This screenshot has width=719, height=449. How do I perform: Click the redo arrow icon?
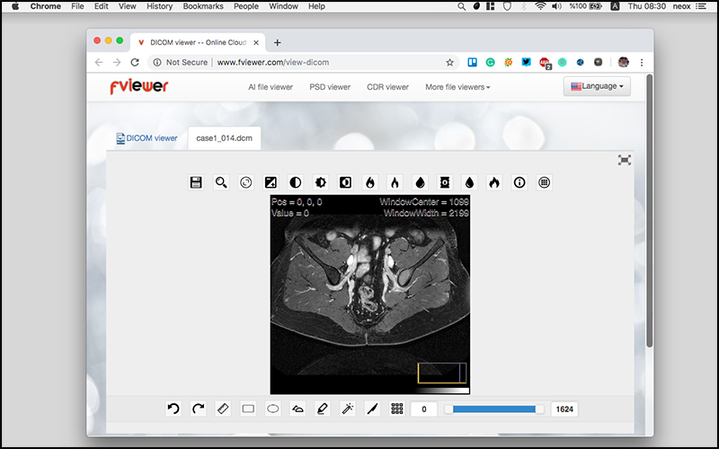198,409
